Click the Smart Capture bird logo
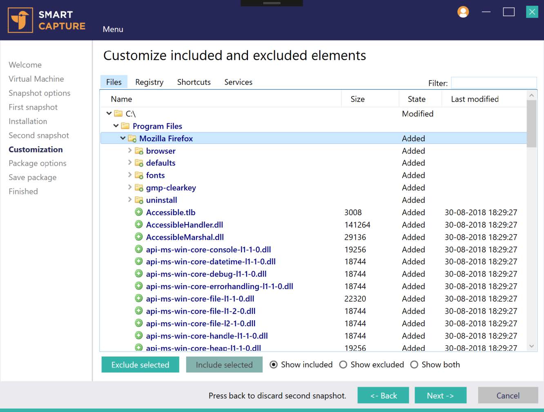544x412 pixels. [x=20, y=20]
